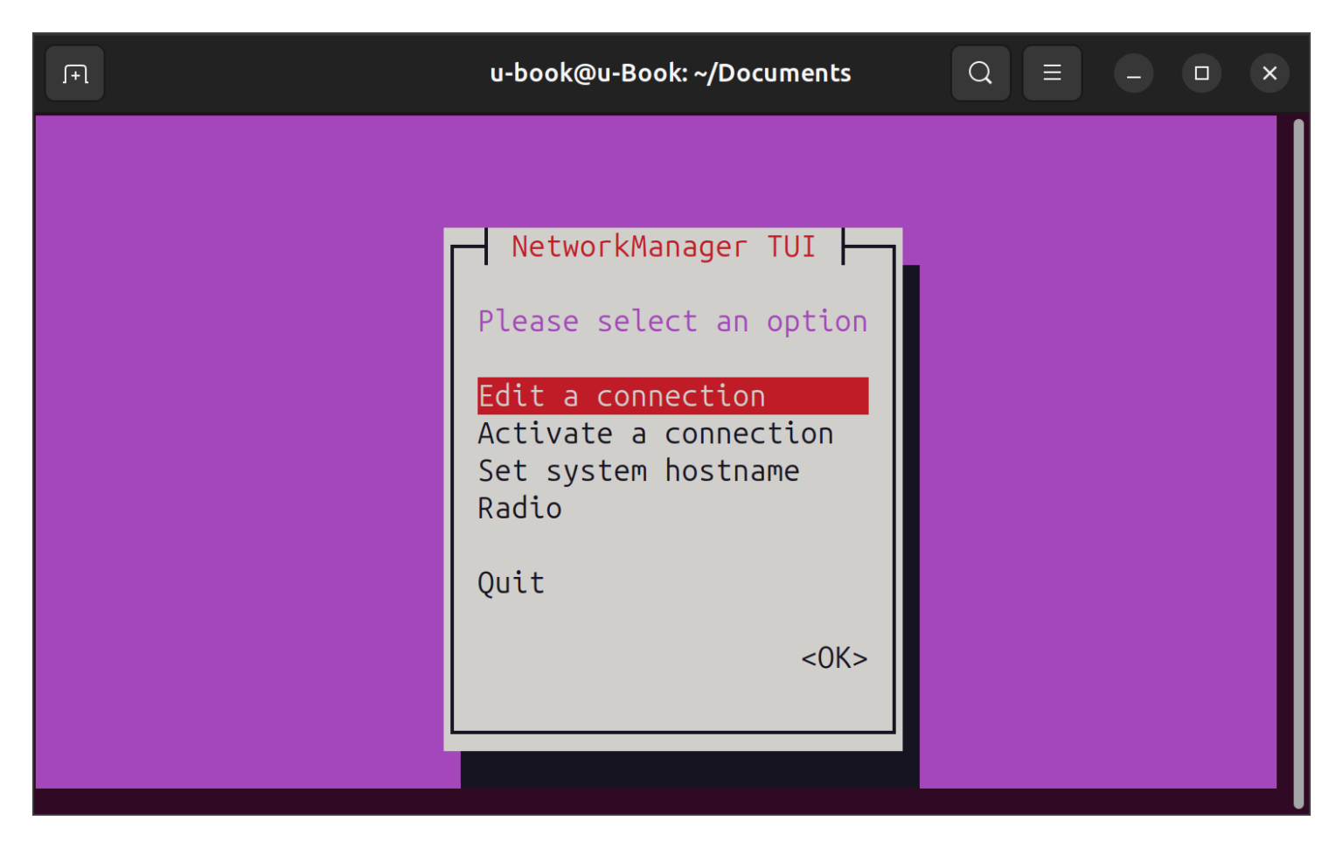
Task: Choose Set system hostname
Action: coord(638,471)
